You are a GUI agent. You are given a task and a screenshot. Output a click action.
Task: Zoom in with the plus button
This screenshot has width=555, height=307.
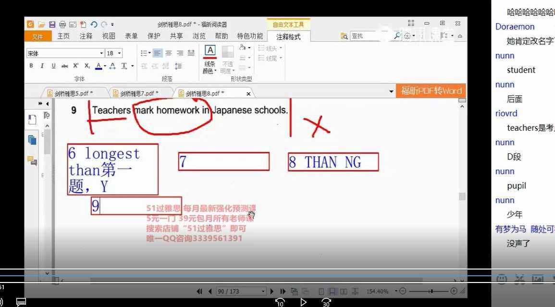[454, 291]
